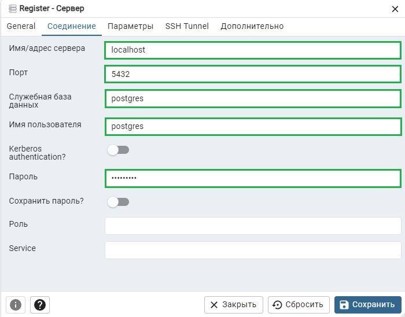Enable the Сохранить пароль switch
Image resolution: width=405 pixels, height=317 pixels.
(x=118, y=202)
